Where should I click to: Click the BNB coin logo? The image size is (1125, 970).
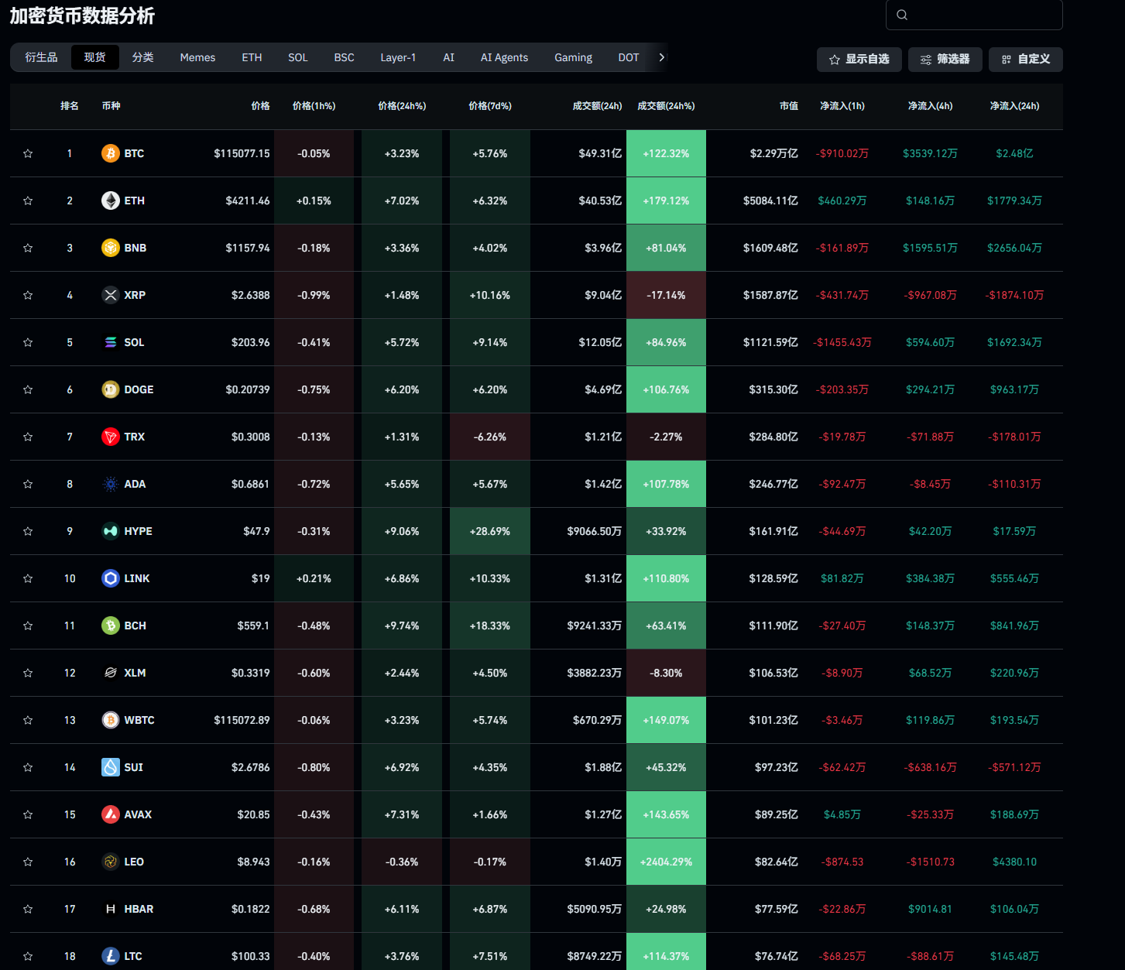click(x=111, y=248)
